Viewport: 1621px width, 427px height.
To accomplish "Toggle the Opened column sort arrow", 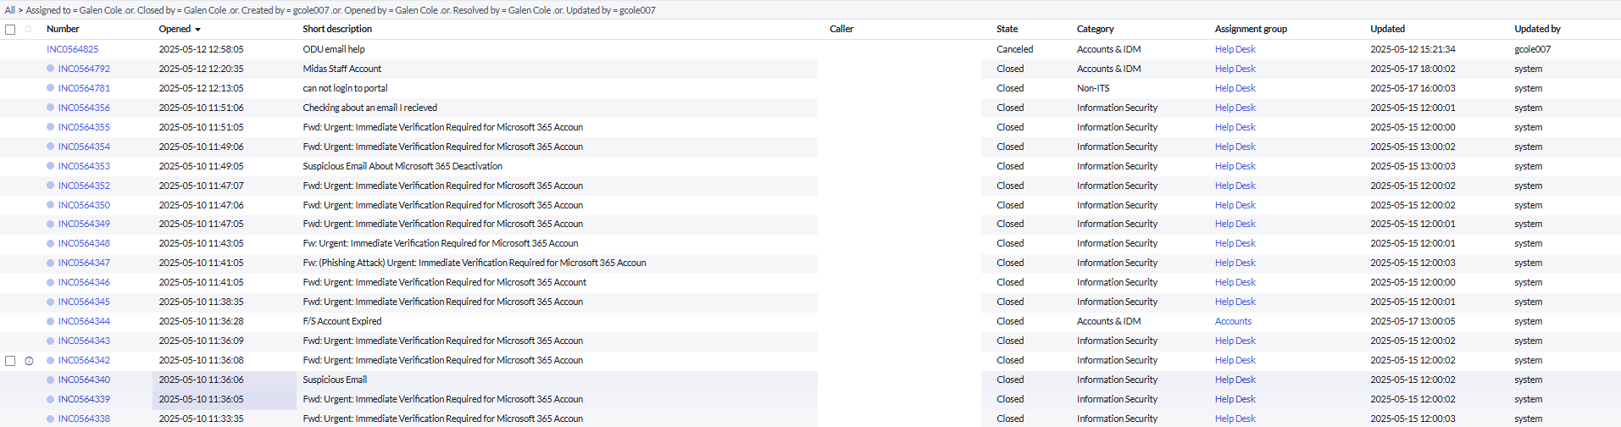I will pyautogui.click(x=198, y=30).
